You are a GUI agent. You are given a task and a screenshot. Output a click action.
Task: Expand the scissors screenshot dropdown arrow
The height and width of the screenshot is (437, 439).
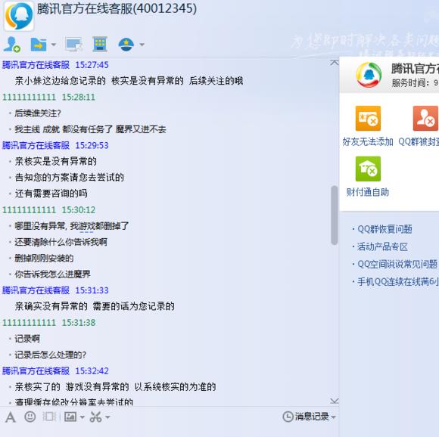[107, 417]
